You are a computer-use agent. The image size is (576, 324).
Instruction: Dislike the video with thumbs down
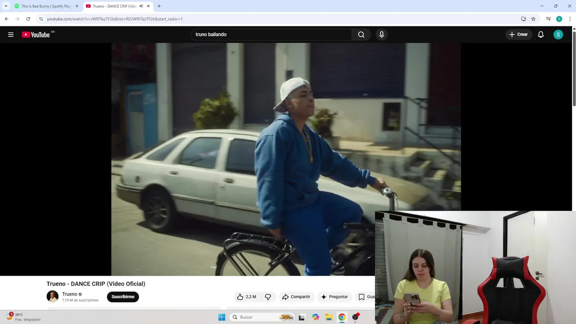pos(268,297)
